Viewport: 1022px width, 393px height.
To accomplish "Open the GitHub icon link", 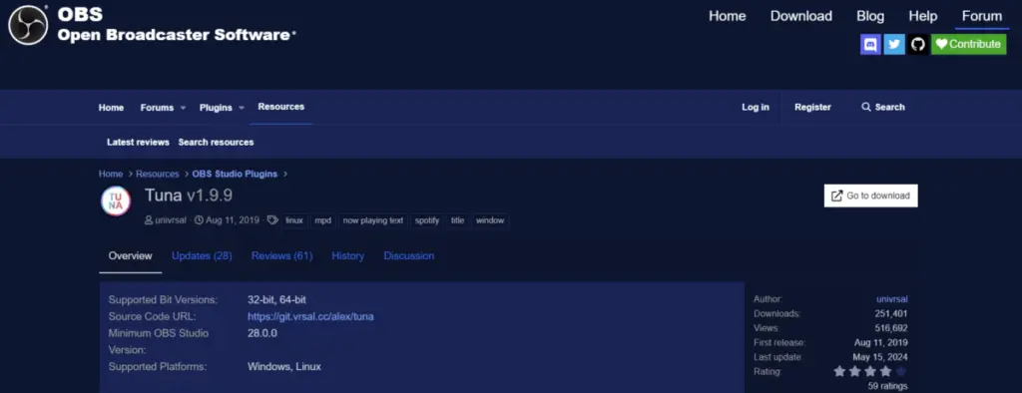I will click(x=918, y=44).
